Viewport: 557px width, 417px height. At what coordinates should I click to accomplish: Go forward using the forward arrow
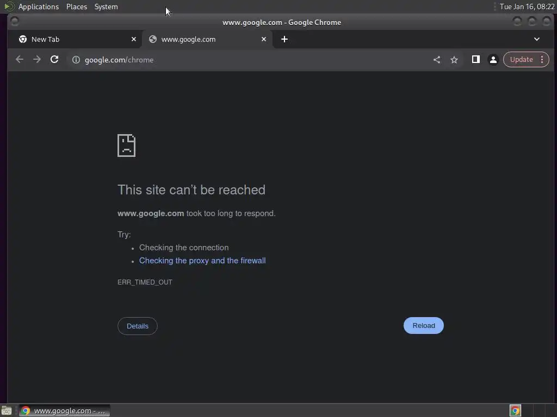tap(37, 60)
